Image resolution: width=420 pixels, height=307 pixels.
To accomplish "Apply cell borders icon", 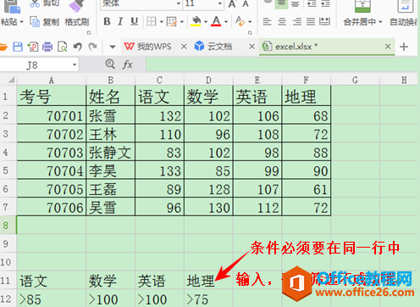I will click(x=152, y=21).
